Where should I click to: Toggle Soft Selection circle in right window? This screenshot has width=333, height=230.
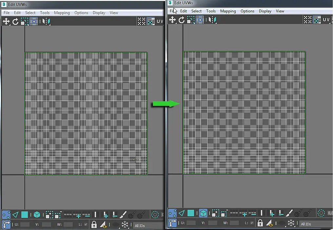coord(321,213)
